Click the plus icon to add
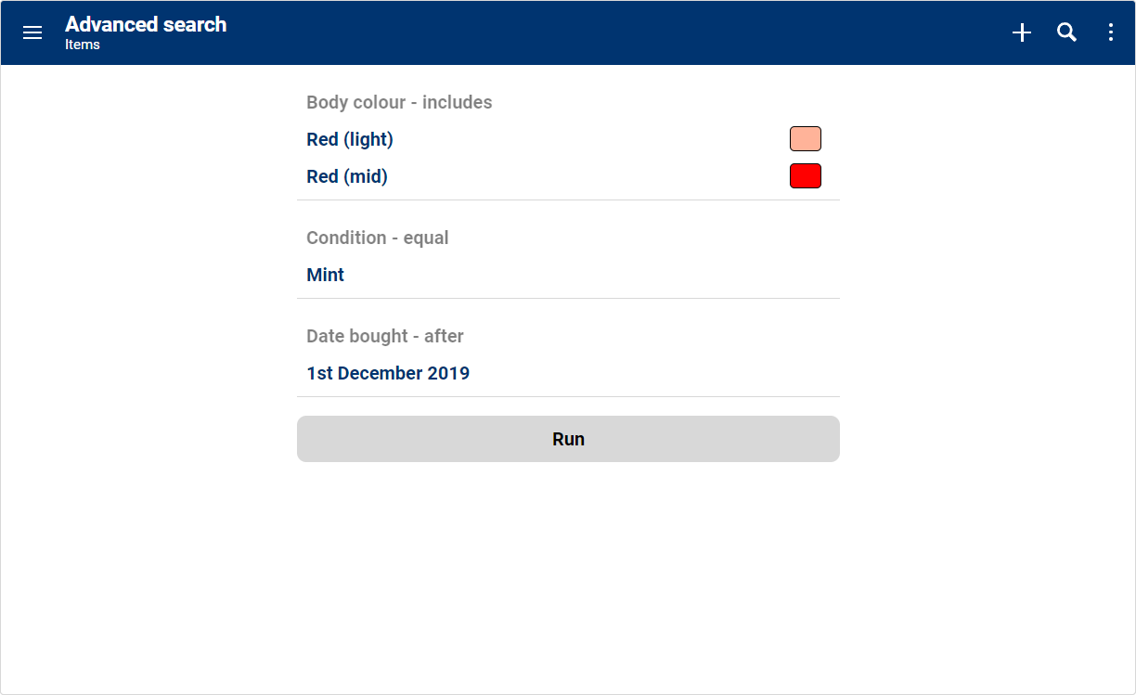1136x695 pixels. click(1022, 33)
